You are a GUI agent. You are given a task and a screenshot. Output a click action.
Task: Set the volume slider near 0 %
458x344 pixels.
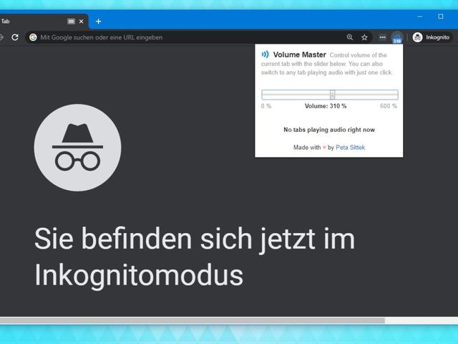(264, 95)
